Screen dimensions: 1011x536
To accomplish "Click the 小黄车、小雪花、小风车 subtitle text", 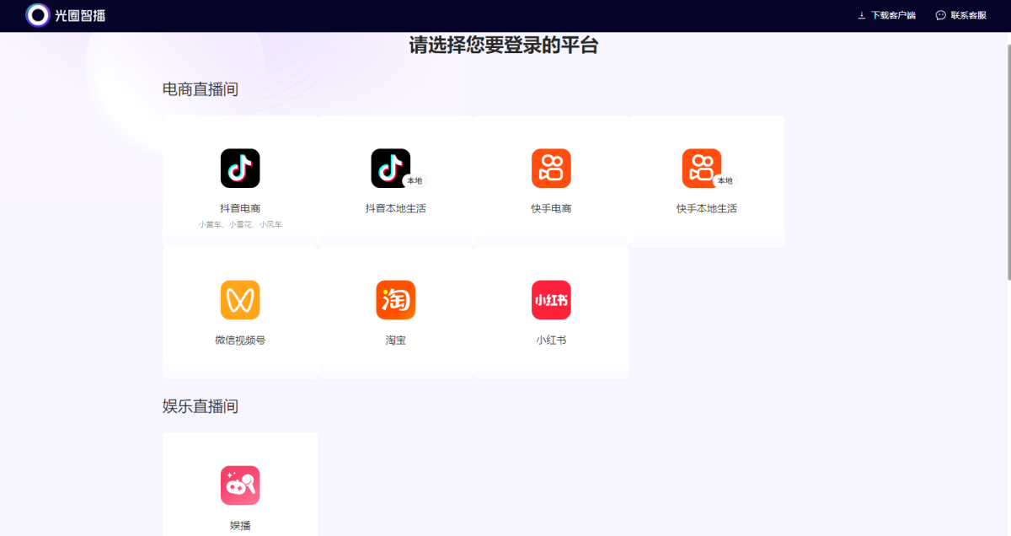I will click(239, 224).
